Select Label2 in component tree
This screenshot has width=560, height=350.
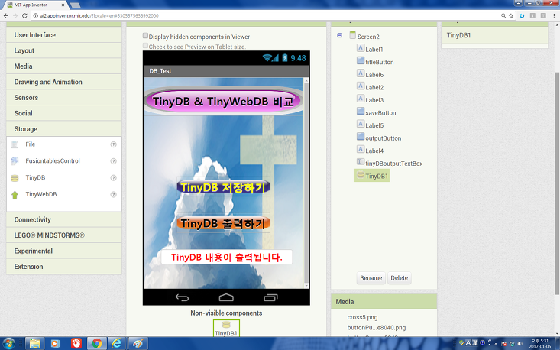[374, 87]
